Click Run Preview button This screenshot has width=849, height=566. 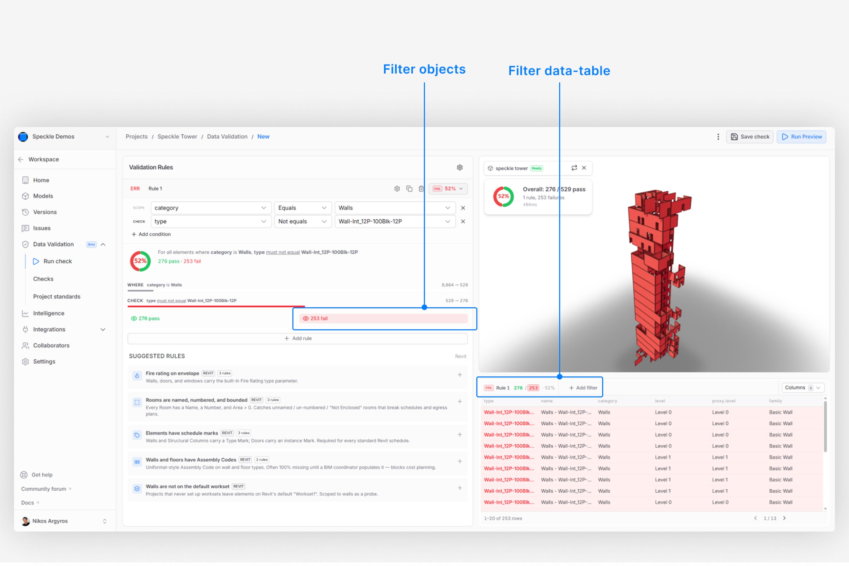click(x=801, y=137)
